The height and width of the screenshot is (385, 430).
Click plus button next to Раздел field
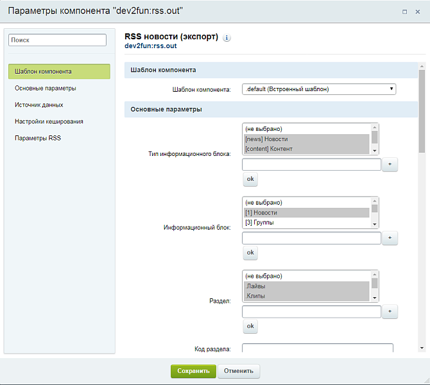390,312
